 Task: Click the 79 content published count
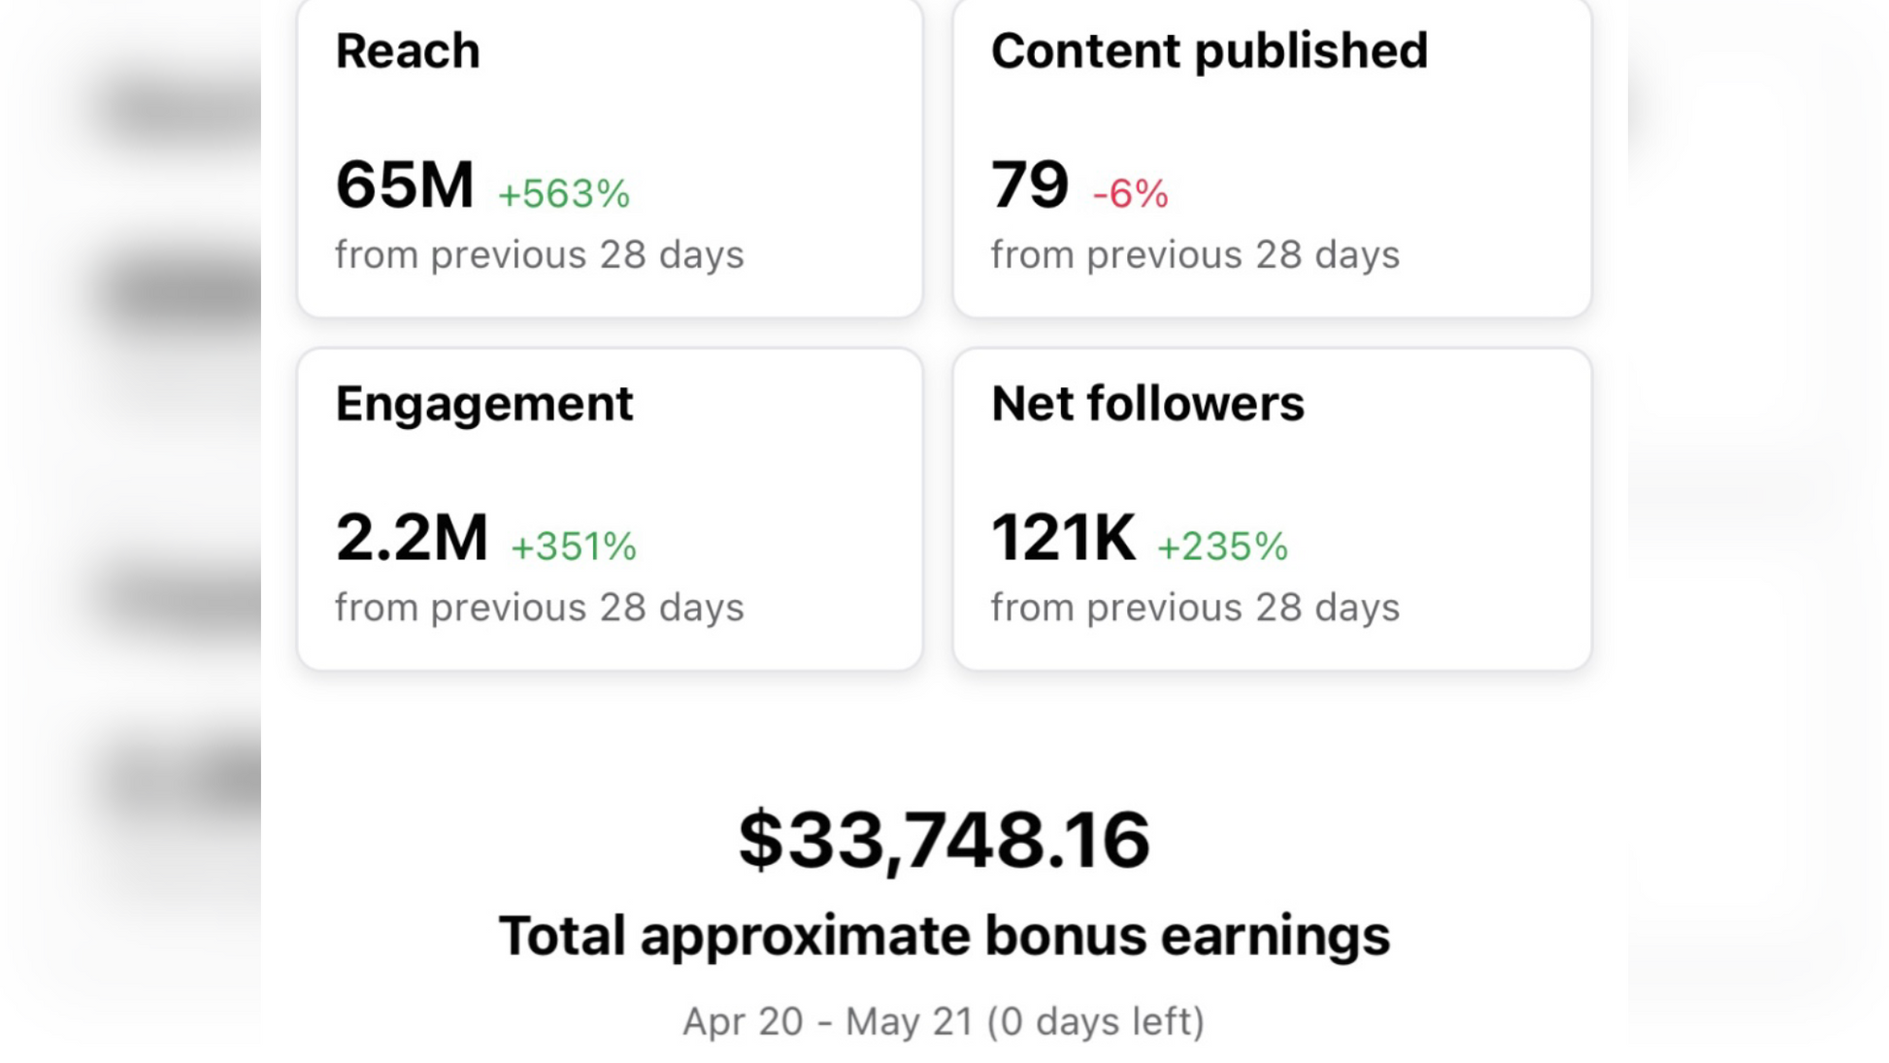click(x=1029, y=184)
